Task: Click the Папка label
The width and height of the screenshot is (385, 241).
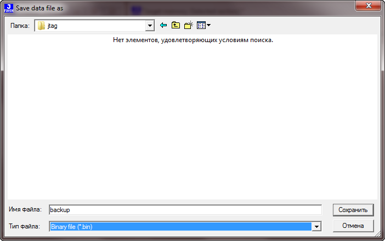Action: (19, 26)
